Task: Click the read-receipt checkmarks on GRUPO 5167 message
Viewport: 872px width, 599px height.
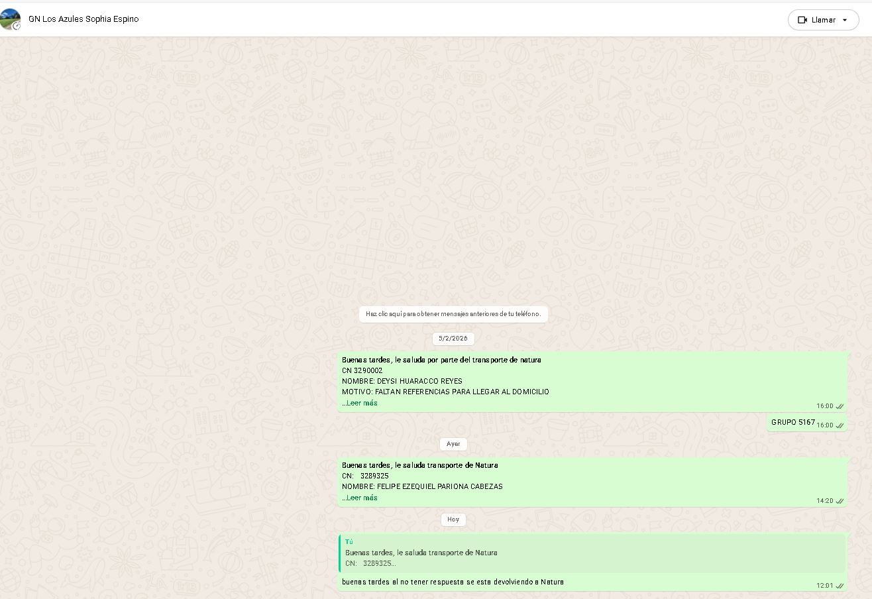Action: [840, 425]
